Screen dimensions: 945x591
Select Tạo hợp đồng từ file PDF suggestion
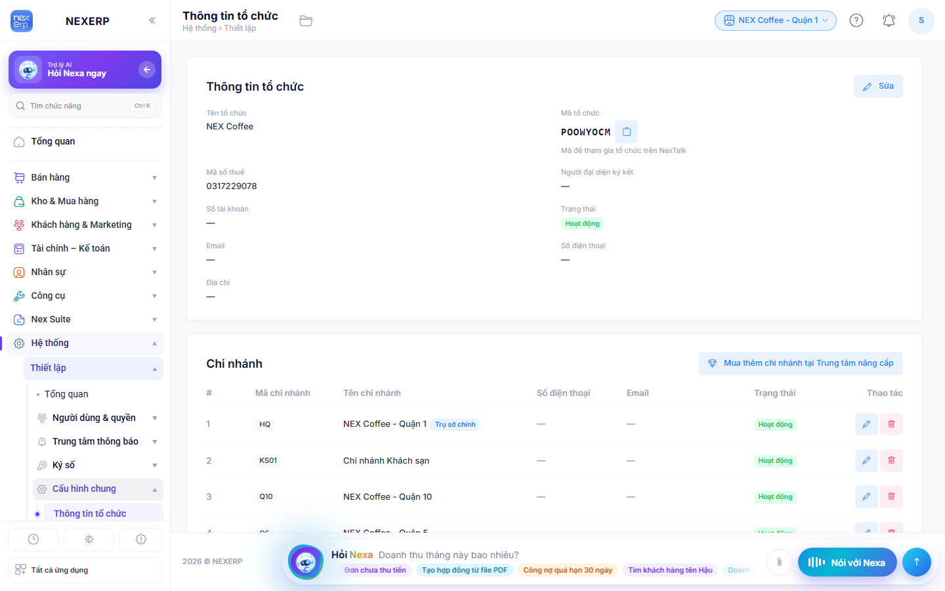pos(465,570)
